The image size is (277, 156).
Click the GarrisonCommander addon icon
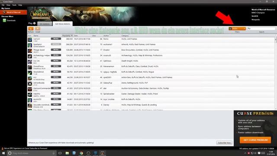pos(30,89)
